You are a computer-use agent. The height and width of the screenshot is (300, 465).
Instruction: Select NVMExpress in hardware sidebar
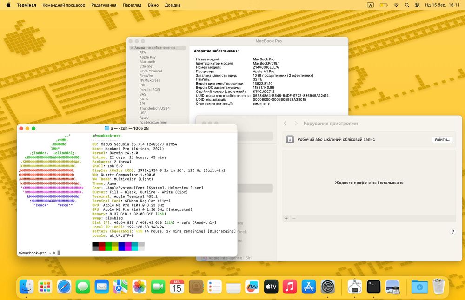149,80
